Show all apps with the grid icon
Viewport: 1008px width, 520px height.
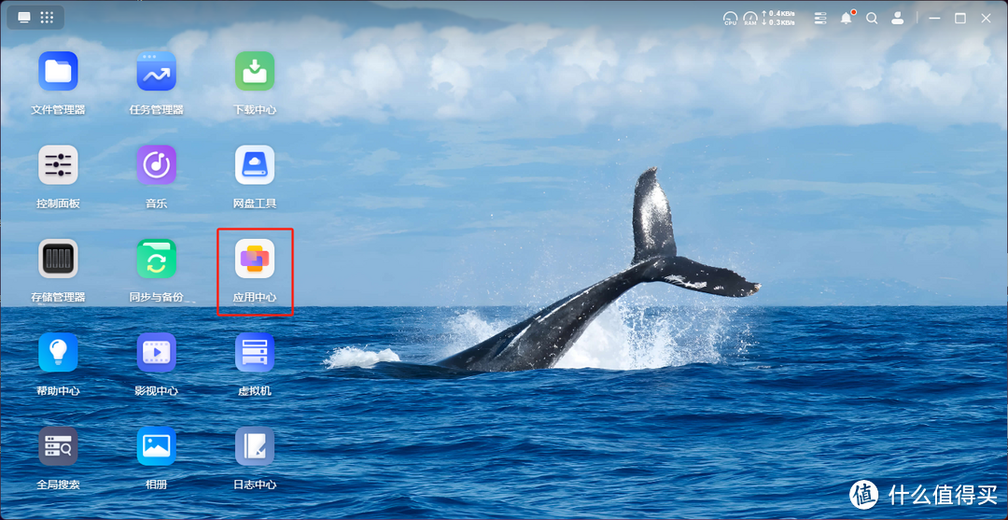tap(47, 18)
